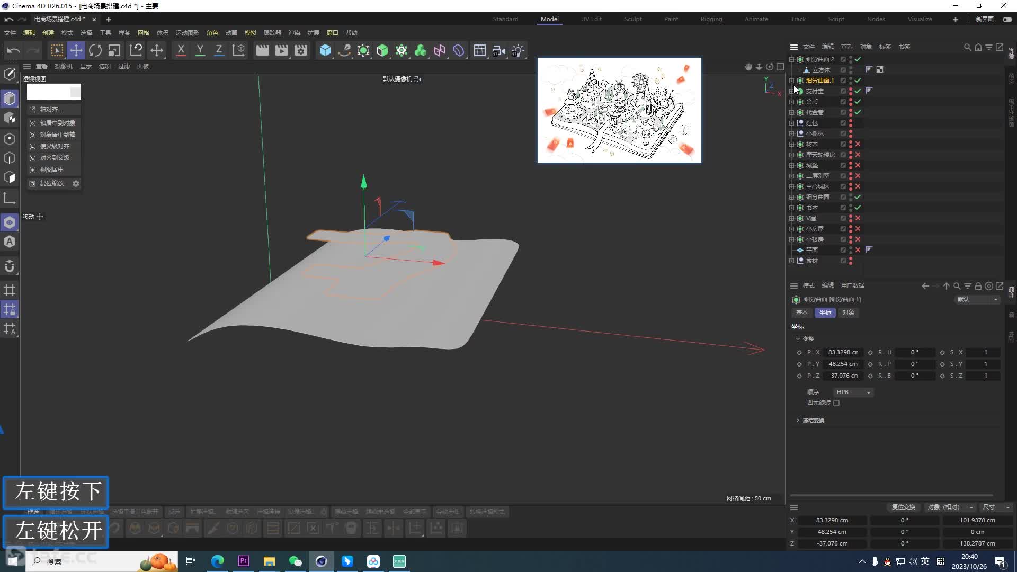Image resolution: width=1017 pixels, height=572 pixels.
Task: Add a Camera object from toolbar
Action: click(498, 50)
